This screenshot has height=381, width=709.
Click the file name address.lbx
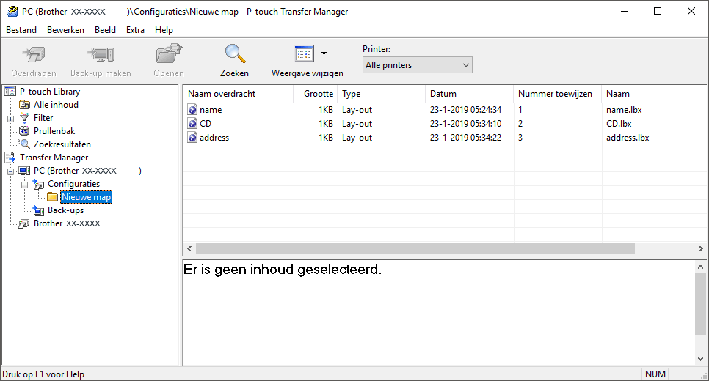tap(628, 138)
